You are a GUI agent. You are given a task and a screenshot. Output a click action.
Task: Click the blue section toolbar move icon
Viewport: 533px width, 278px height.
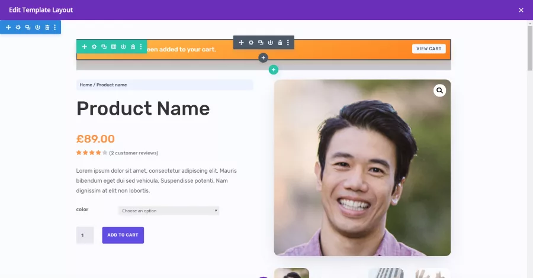pos(8,27)
